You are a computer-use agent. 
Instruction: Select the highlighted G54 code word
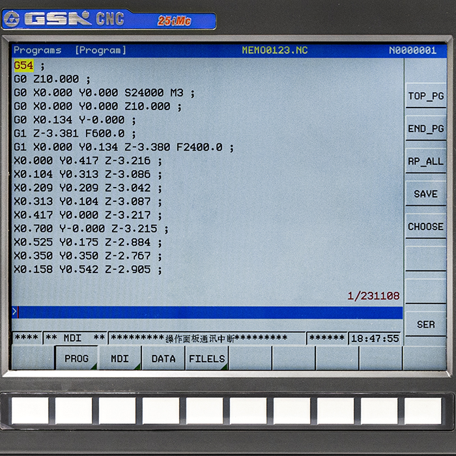tap(23, 65)
